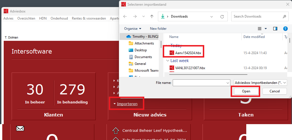Open the Taken tile

point(246,115)
